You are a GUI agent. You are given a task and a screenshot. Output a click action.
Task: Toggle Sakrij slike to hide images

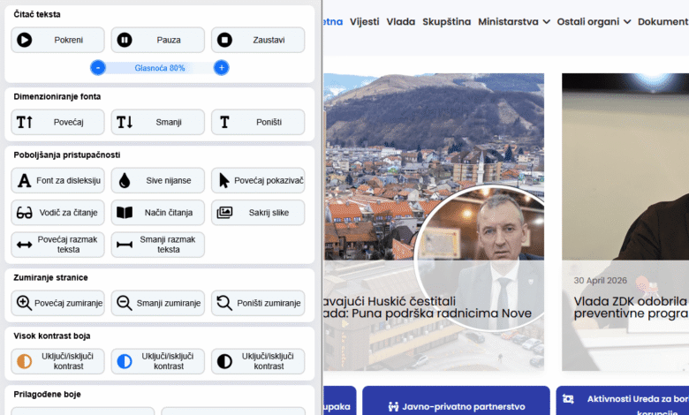(257, 213)
